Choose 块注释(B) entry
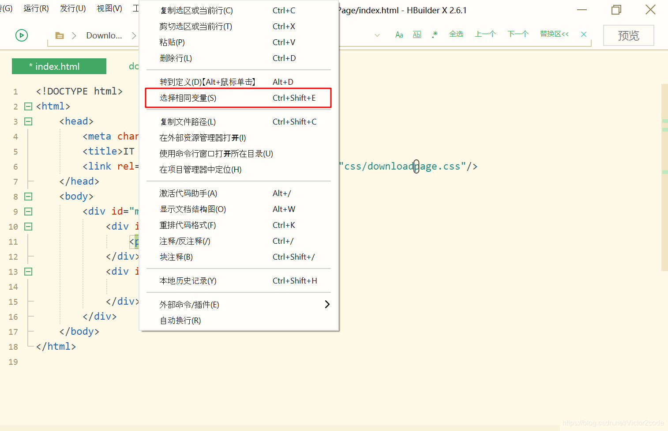Screen dimensions: 668x431 (239, 257)
